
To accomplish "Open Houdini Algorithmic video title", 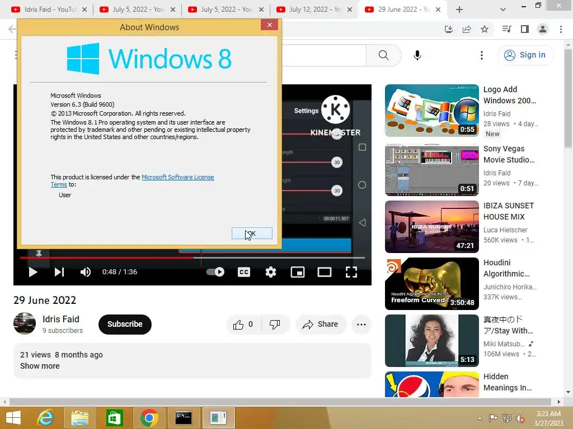I will click(x=506, y=268).
